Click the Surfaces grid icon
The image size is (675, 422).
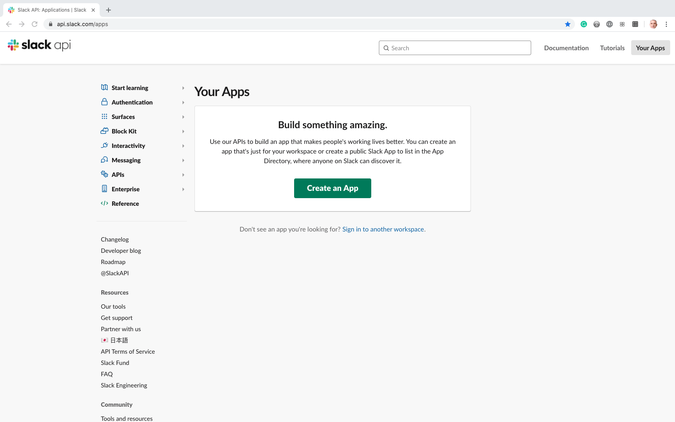[104, 117]
